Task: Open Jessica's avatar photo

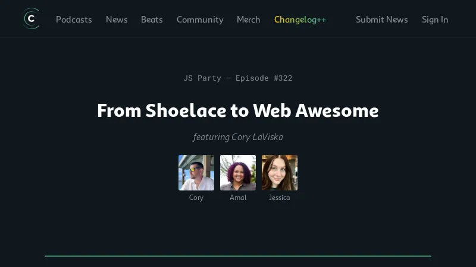Action: tap(280, 173)
